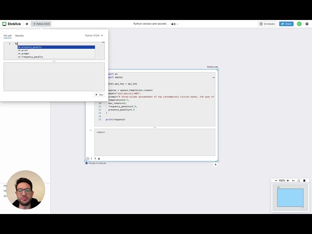Click the Hit play to execute hint
This screenshot has width=312, height=234.
click(97, 163)
